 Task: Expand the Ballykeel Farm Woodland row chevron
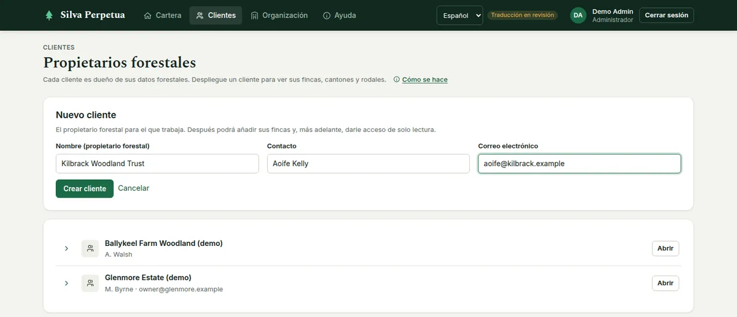[x=66, y=248]
